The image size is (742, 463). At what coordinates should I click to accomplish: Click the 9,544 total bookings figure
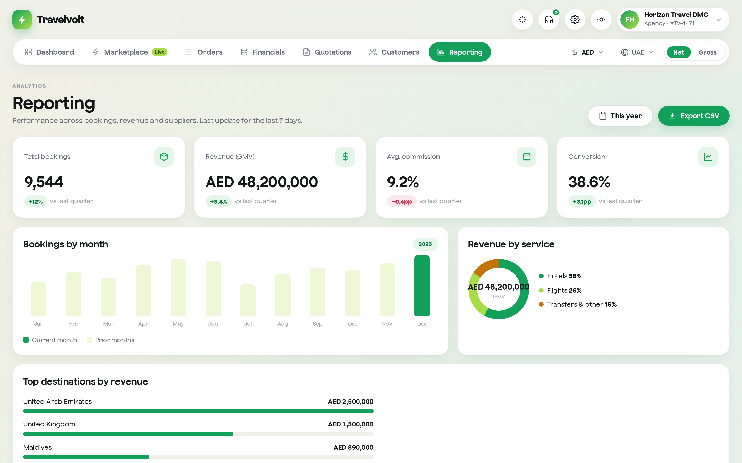click(44, 182)
